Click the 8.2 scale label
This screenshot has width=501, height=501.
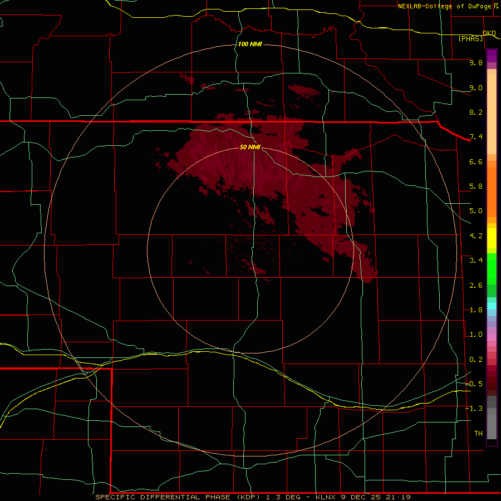click(476, 112)
